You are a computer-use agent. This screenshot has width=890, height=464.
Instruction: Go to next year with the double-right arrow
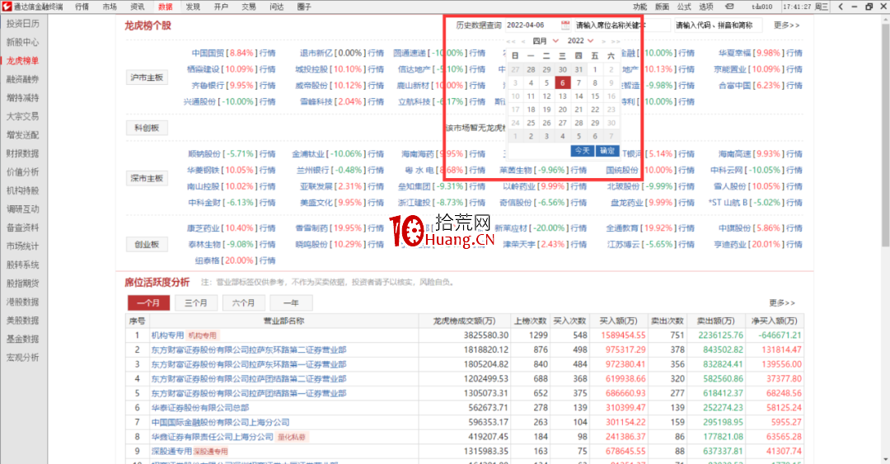click(616, 41)
